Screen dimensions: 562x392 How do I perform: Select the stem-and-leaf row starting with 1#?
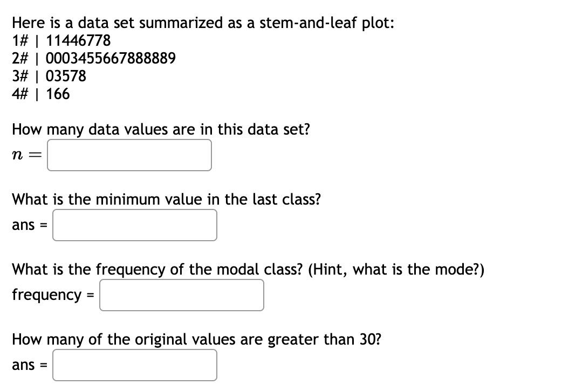point(61,40)
